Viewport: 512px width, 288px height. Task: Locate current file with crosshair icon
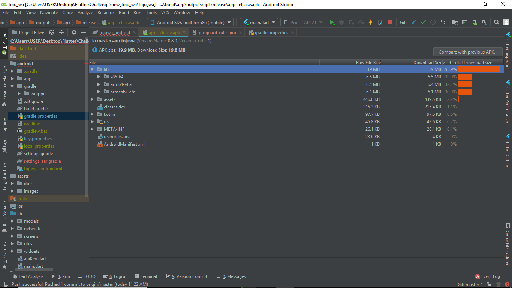pos(52,33)
